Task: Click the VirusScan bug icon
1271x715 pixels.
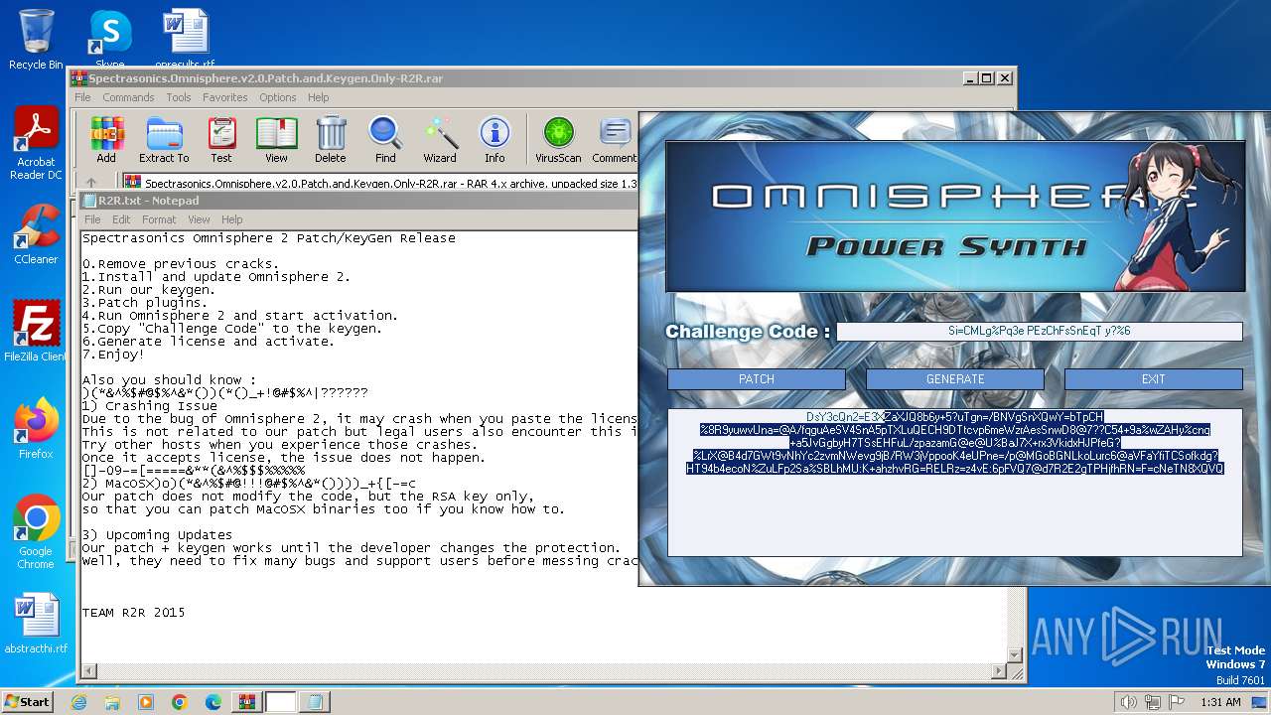Action: pyautogui.click(x=558, y=139)
